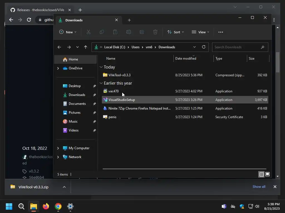This screenshot has width=285, height=213.
Task: Click Show all downloads link
Action: [259, 187]
